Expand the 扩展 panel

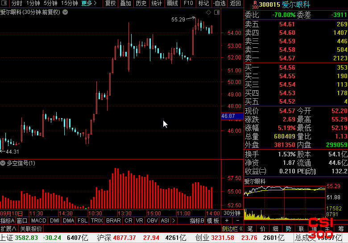(x=8, y=229)
